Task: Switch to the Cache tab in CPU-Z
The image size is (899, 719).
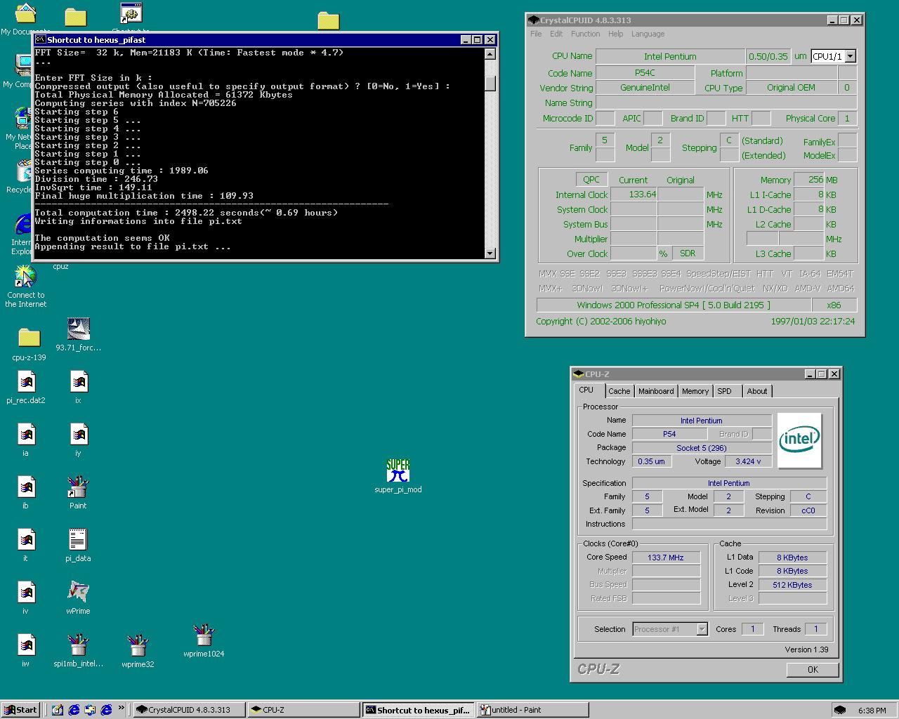Action: pos(619,391)
